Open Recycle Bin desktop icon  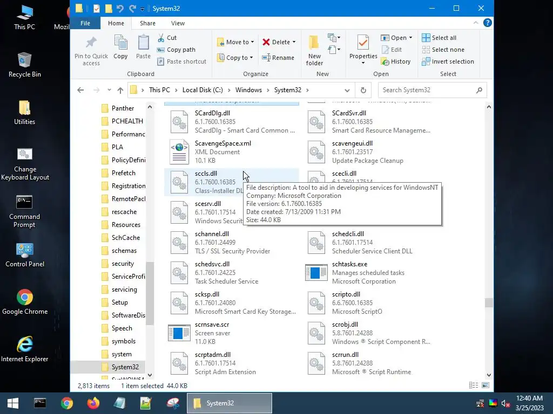(x=24, y=65)
